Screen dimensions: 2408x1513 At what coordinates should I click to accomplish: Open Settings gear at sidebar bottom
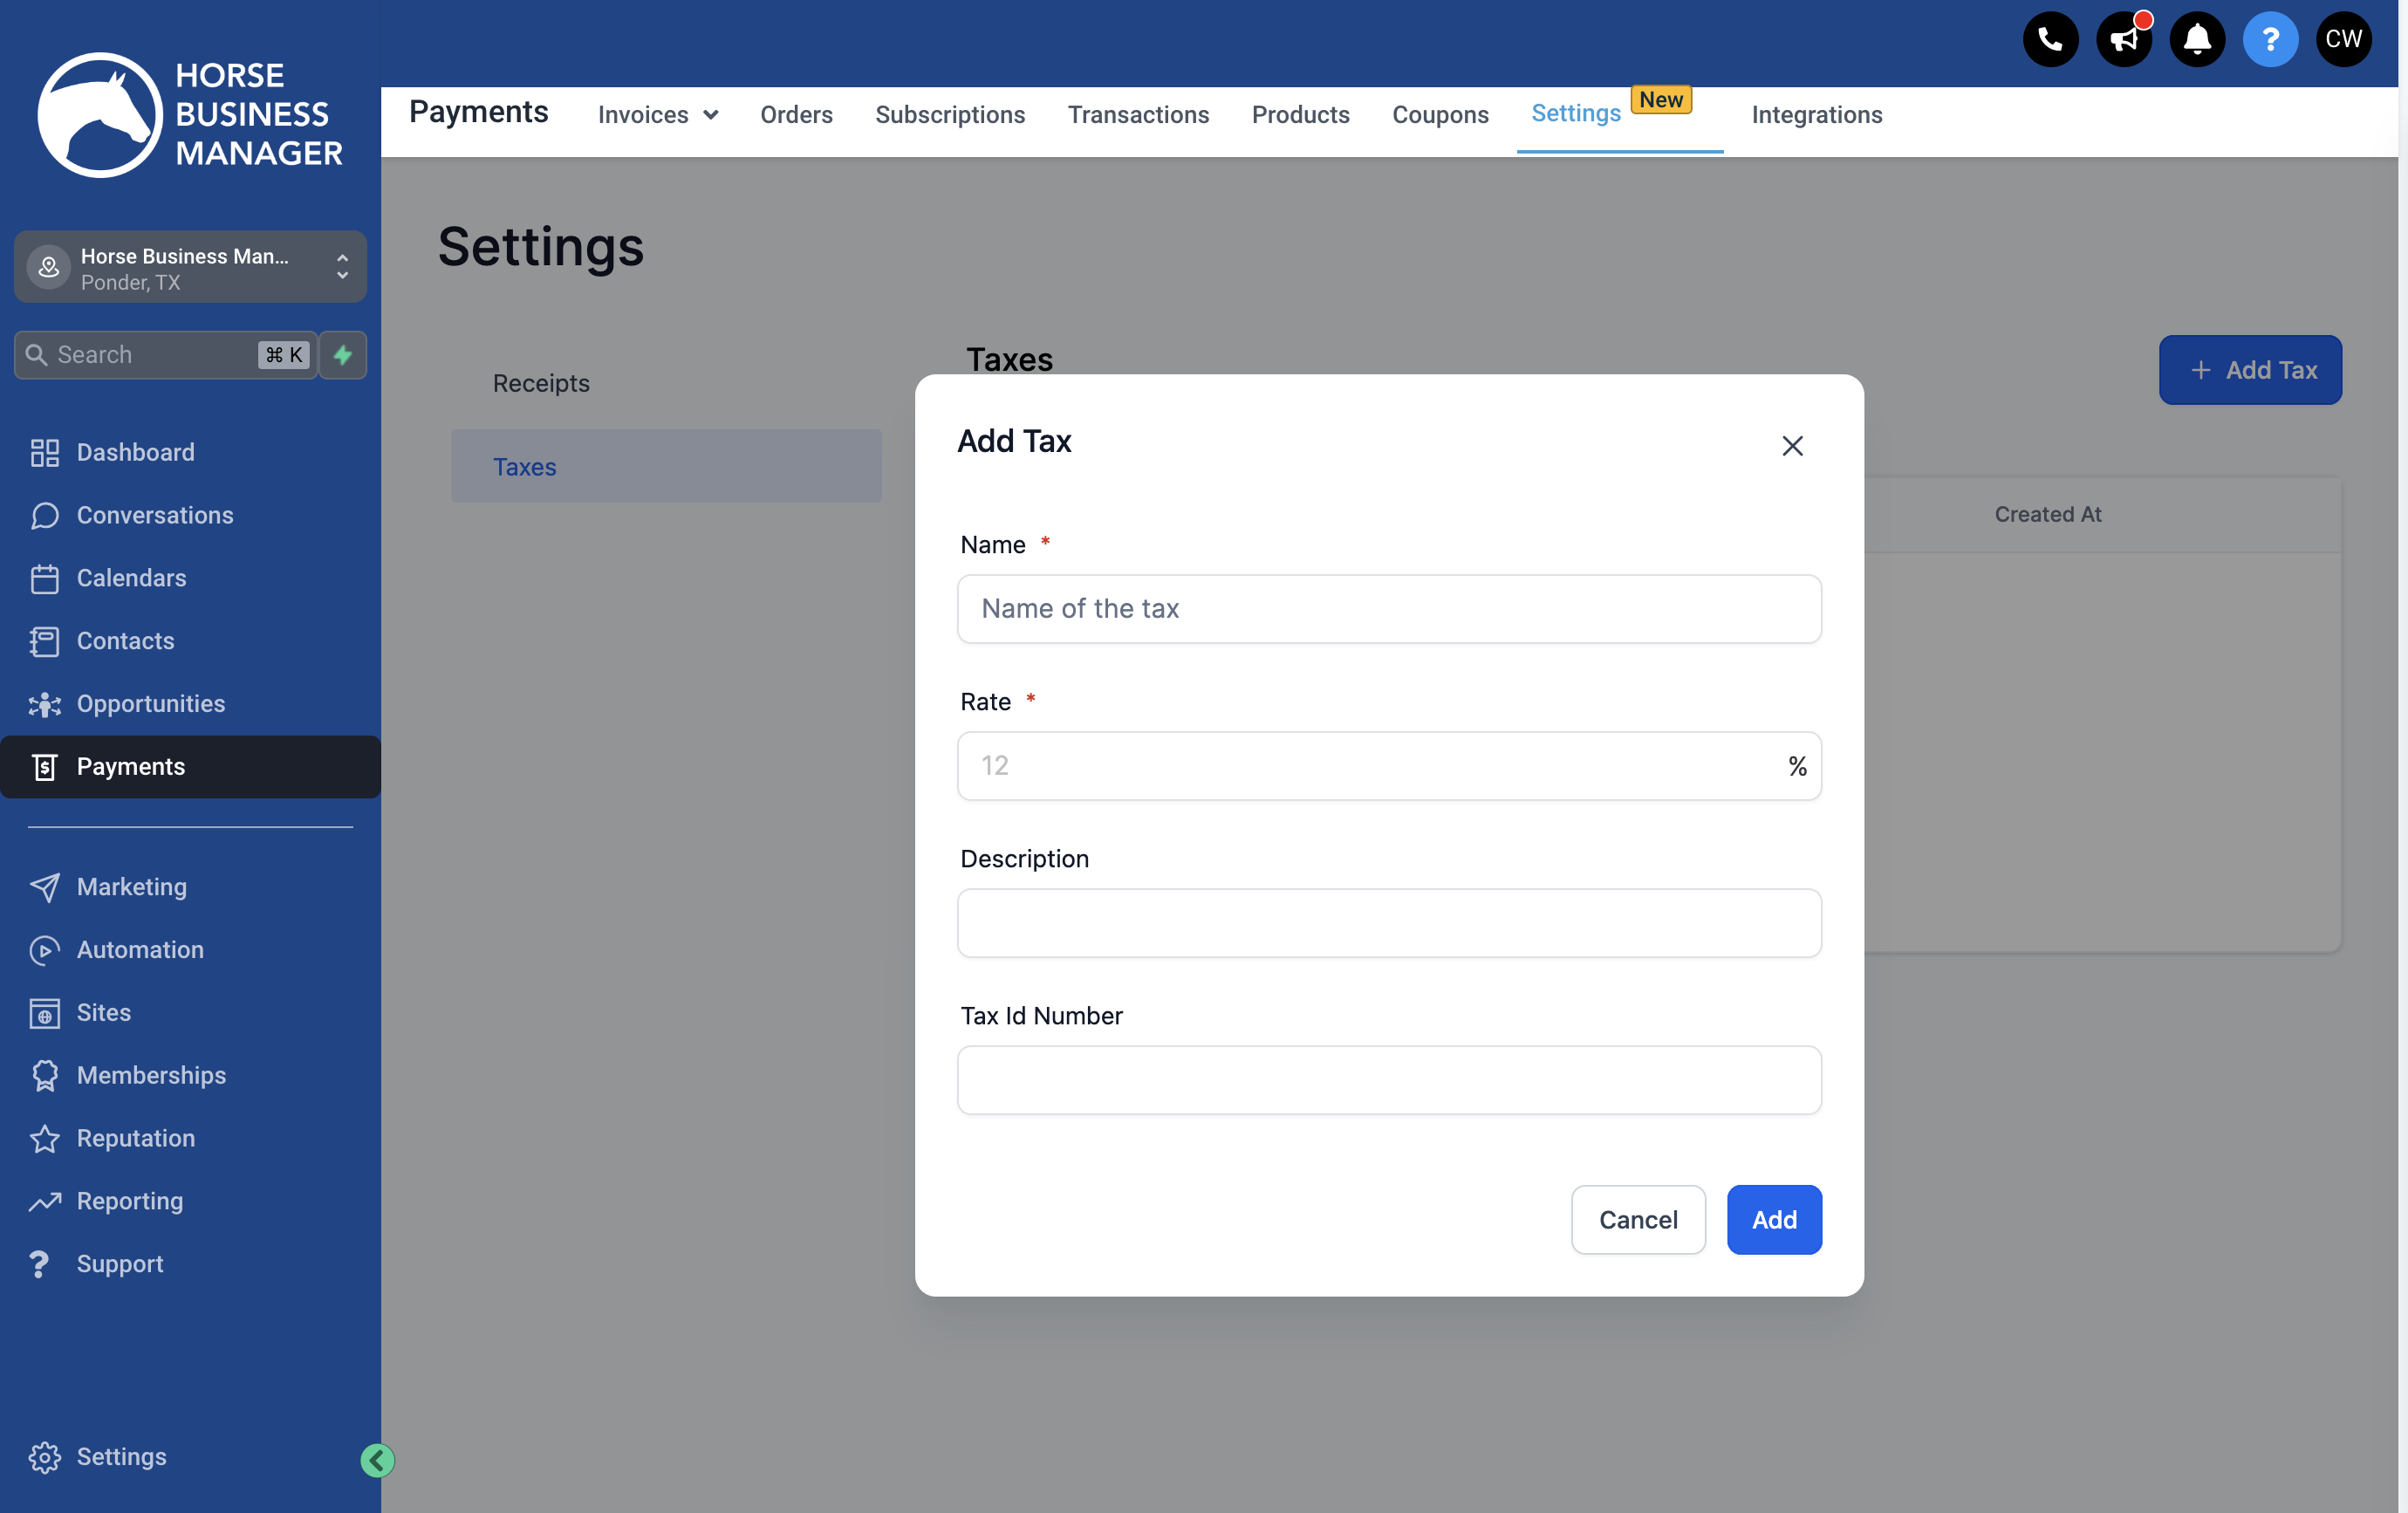(x=98, y=1457)
